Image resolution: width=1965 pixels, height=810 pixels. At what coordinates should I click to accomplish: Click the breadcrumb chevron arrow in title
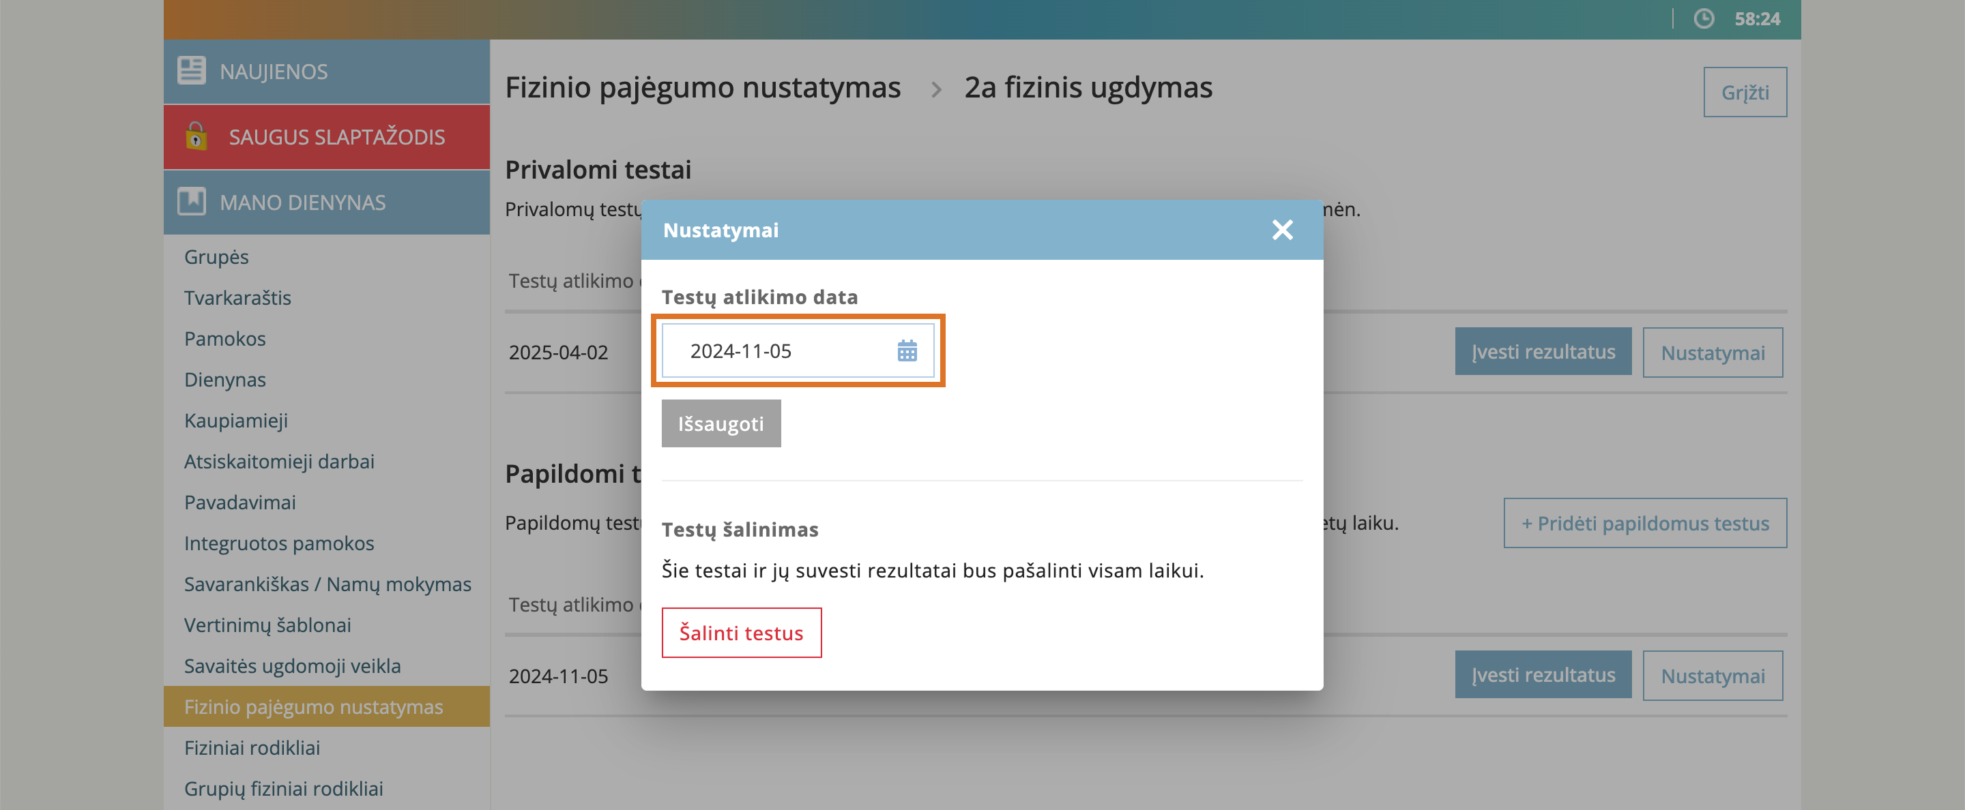pos(935,90)
